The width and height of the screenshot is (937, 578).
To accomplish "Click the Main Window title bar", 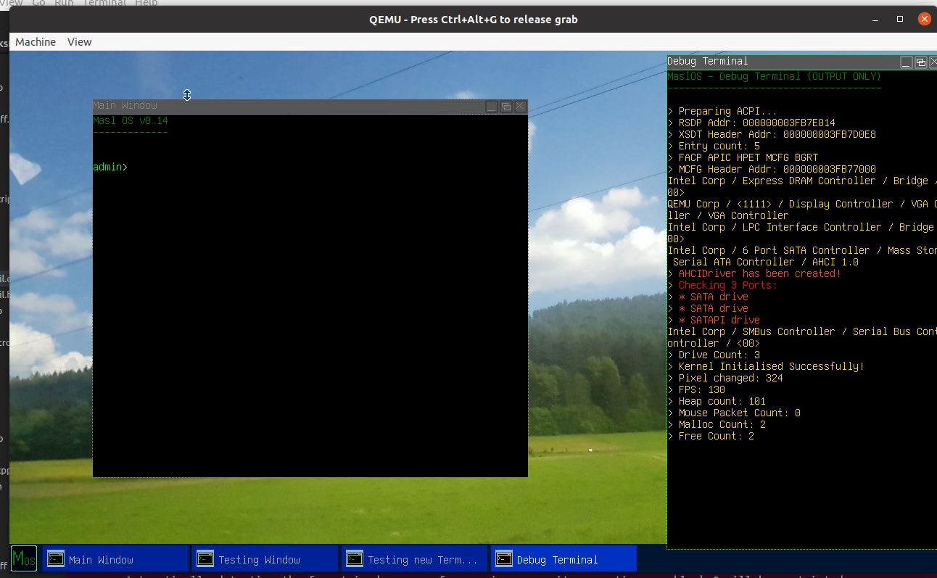I will (x=290, y=106).
